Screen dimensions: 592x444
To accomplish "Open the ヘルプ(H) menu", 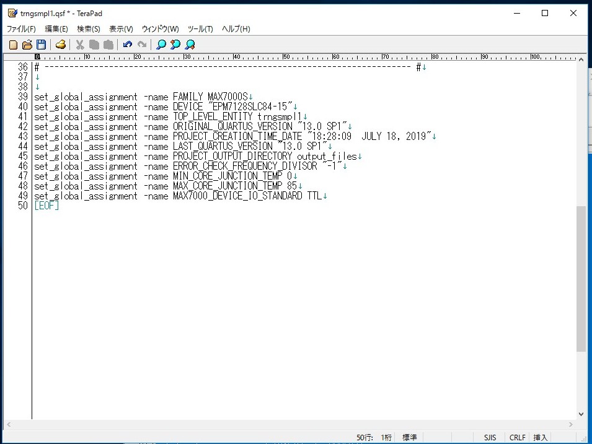I will click(236, 29).
